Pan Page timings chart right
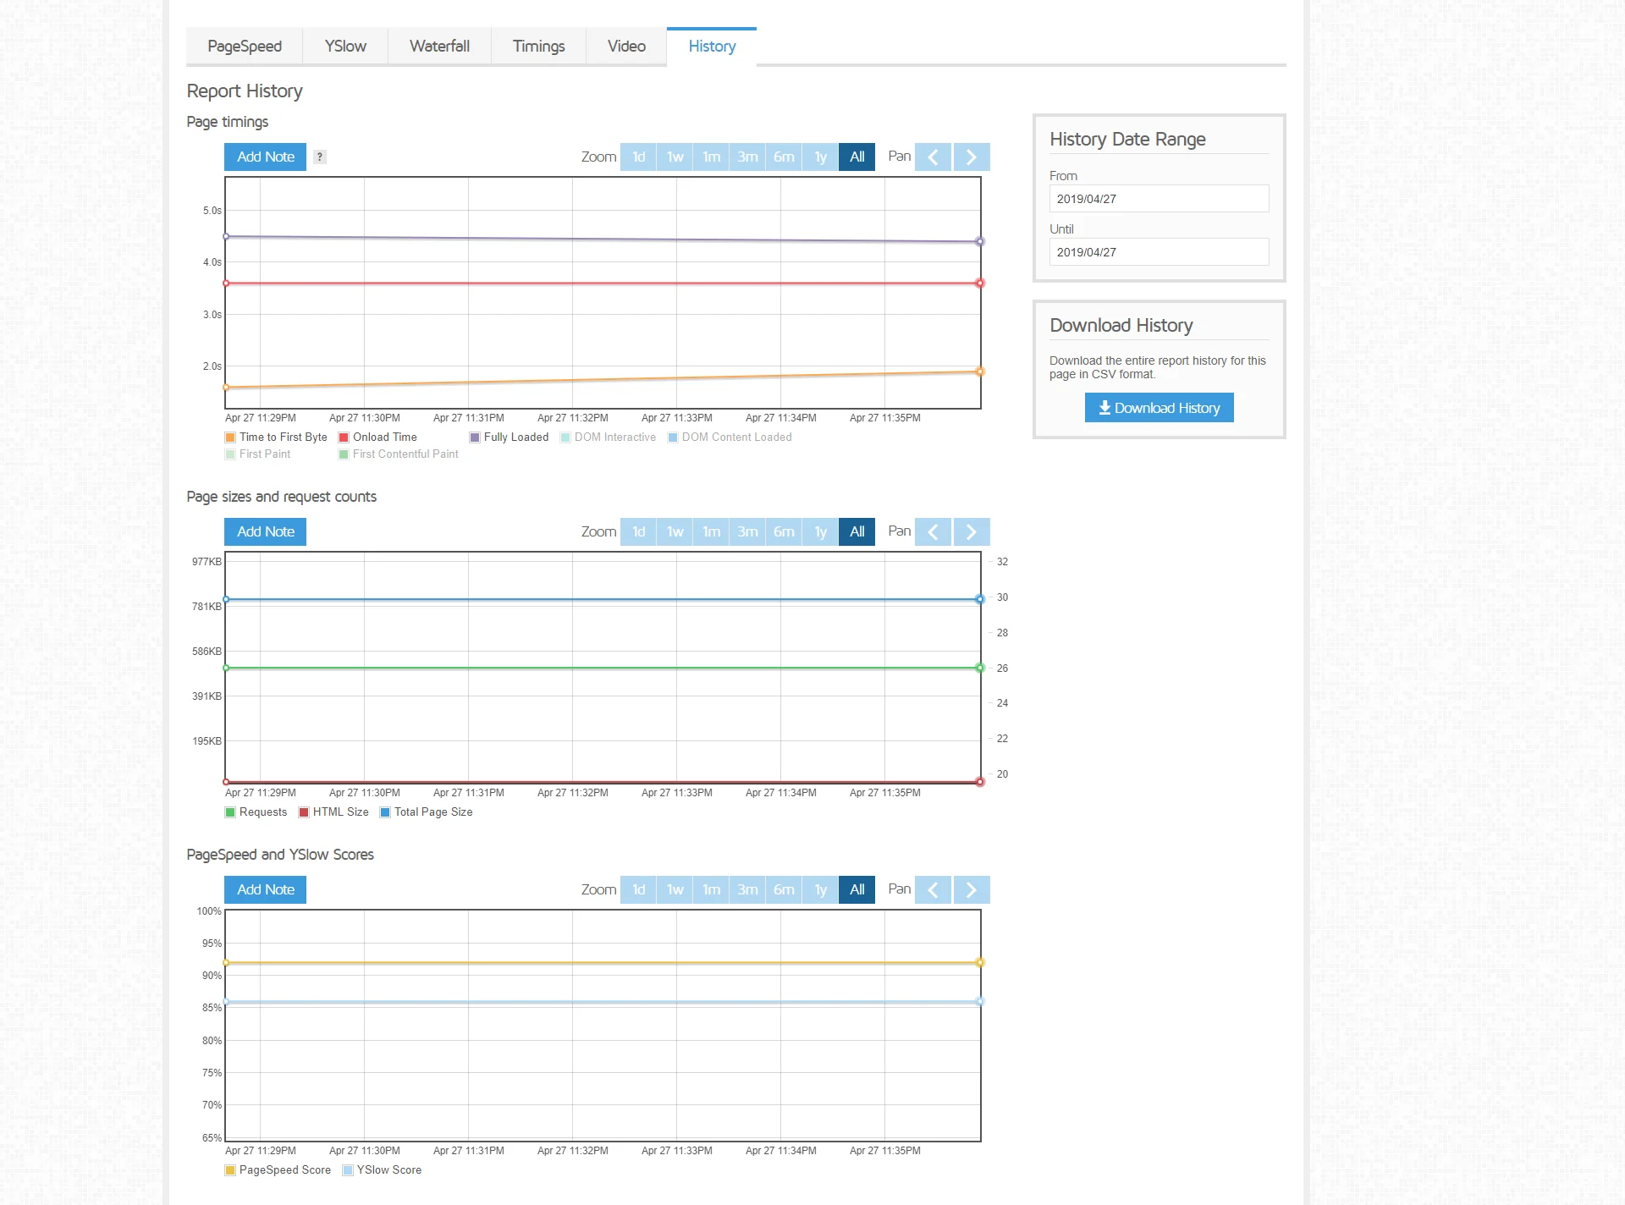Image resolution: width=1625 pixels, height=1205 pixels. tap(971, 157)
